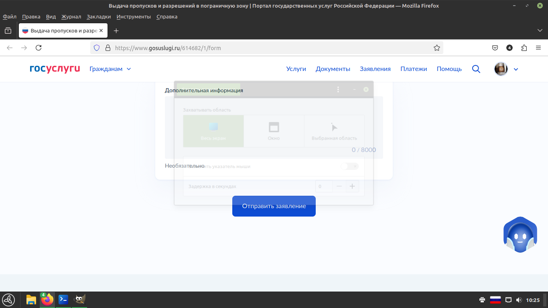Select the 'Выдача пропусков' browser tab

(x=63, y=31)
